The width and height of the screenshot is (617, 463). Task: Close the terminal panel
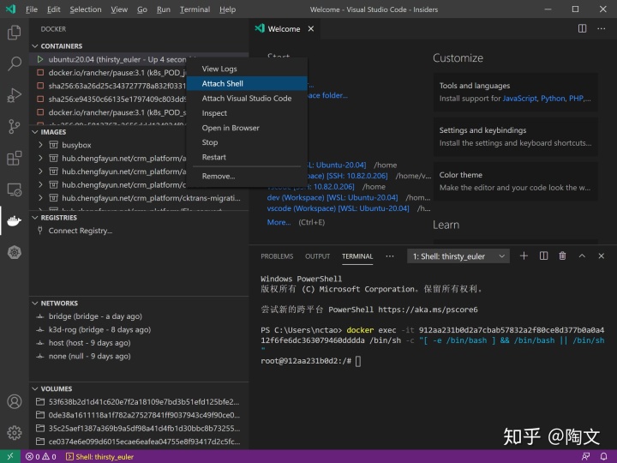point(602,256)
